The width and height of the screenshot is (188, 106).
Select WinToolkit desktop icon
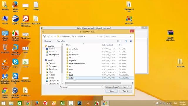pos(129,20)
